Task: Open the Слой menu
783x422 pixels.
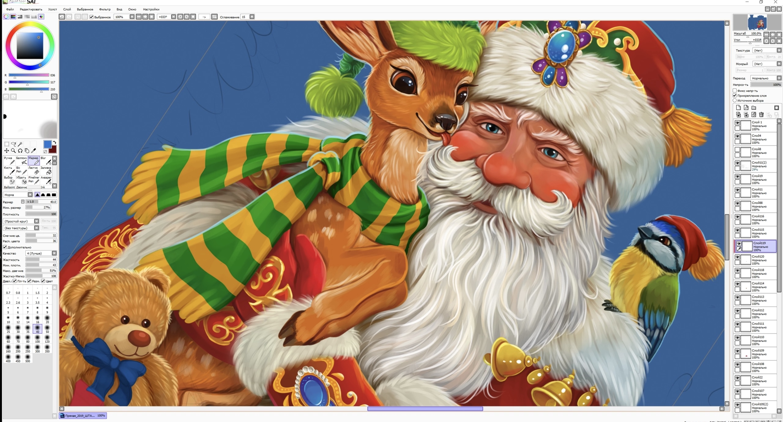Action: [x=67, y=9]
